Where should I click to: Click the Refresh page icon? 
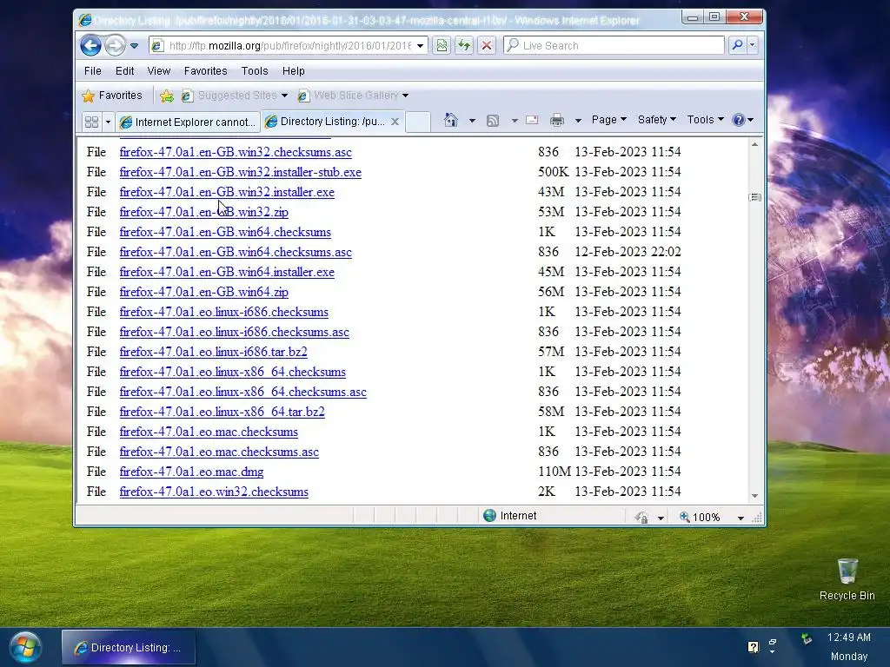click(464, 45)
